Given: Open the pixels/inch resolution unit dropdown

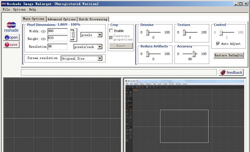Looking at the screenshot, I should [100, 47].
